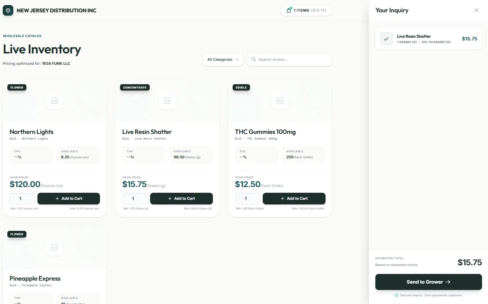Click the Flower tag on Pineapple Express
Screen dimensions: 488x304
point(17,234)
